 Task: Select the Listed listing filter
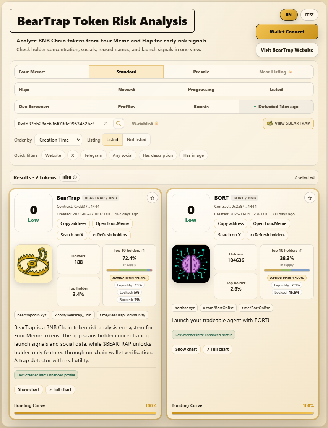[112, 140]
